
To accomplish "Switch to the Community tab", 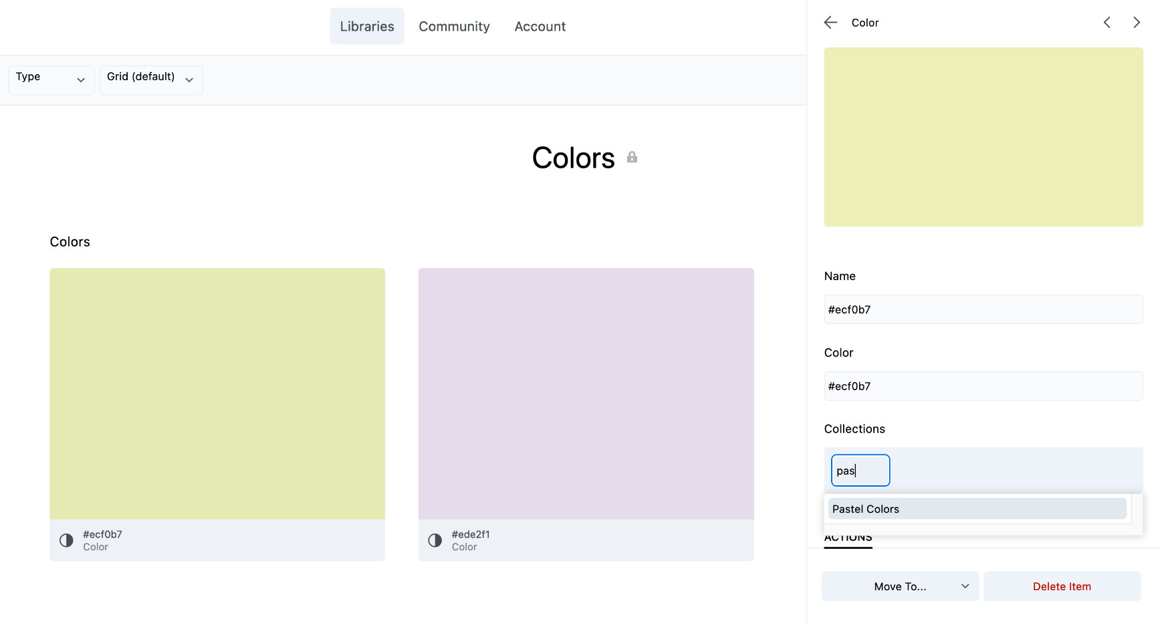I will click(454, 26).
